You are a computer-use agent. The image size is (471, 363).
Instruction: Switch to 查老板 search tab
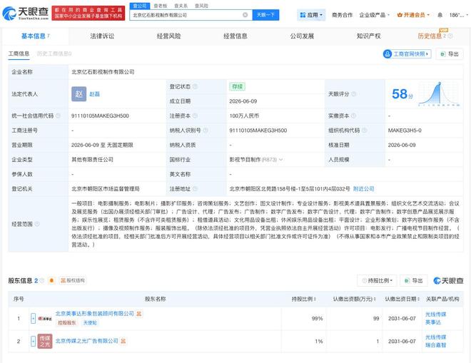click(x=160, y=6)
